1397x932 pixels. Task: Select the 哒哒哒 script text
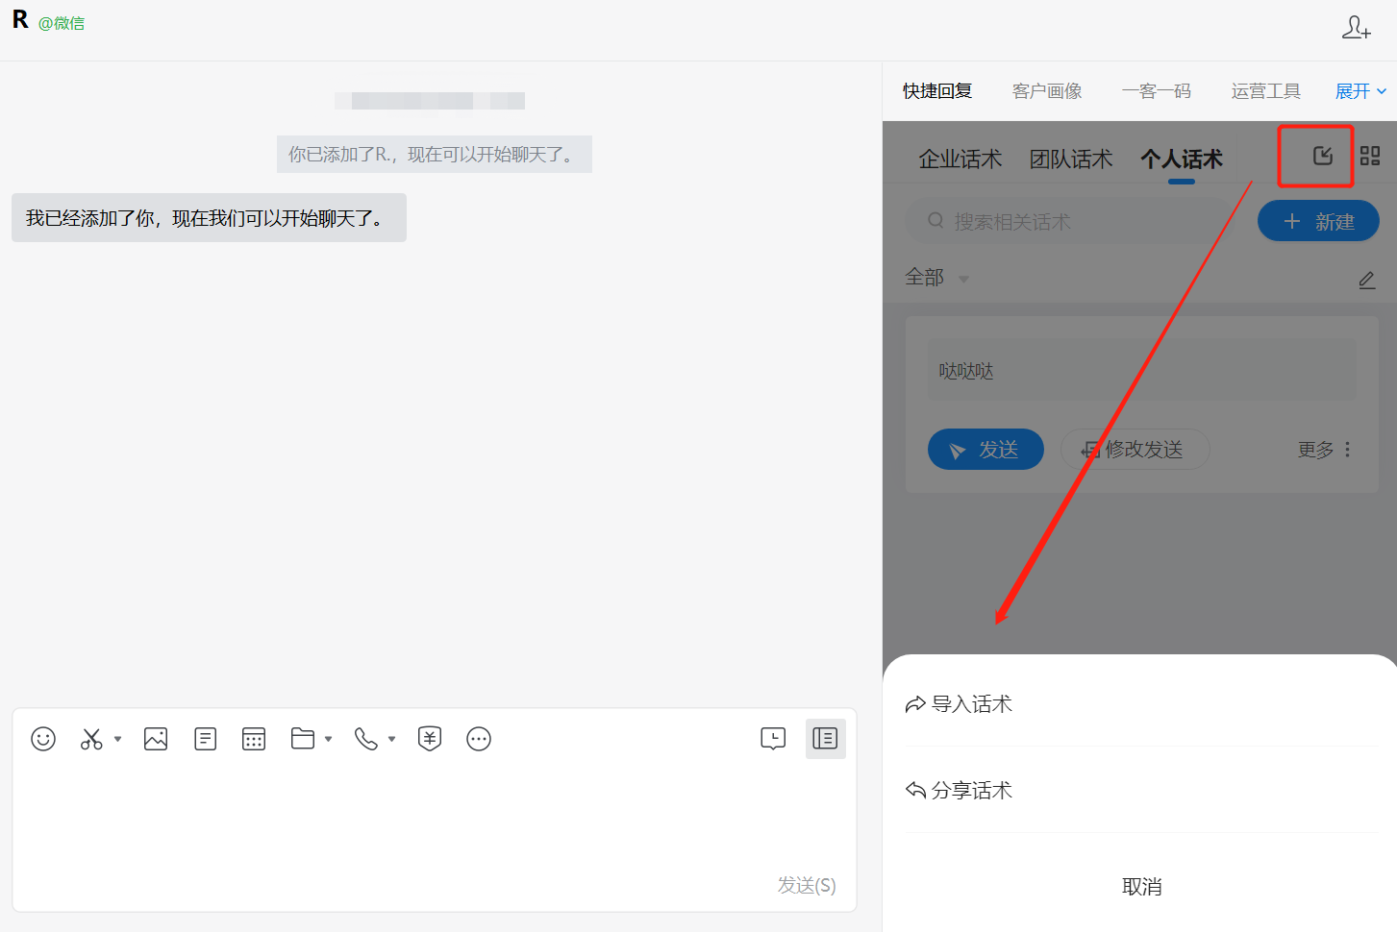[966, 372]
